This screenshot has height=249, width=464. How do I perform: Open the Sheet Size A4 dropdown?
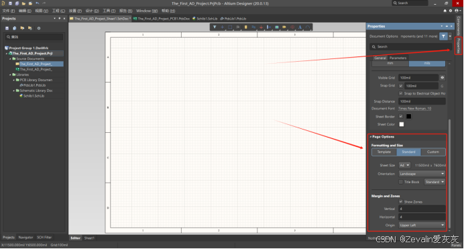pyautogui.click(x=404, y=165)
